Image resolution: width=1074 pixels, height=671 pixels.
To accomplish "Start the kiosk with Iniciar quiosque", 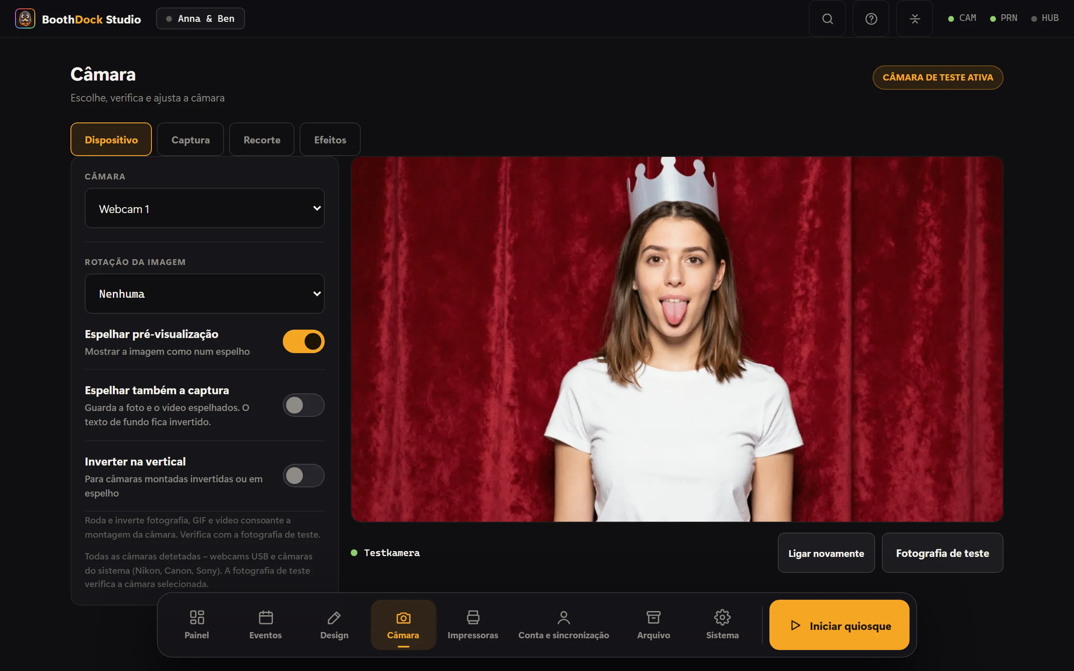I will (839, 625).
